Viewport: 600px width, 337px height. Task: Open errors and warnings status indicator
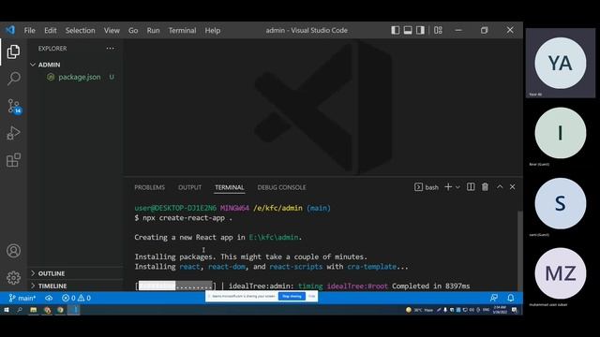[76, 298]
